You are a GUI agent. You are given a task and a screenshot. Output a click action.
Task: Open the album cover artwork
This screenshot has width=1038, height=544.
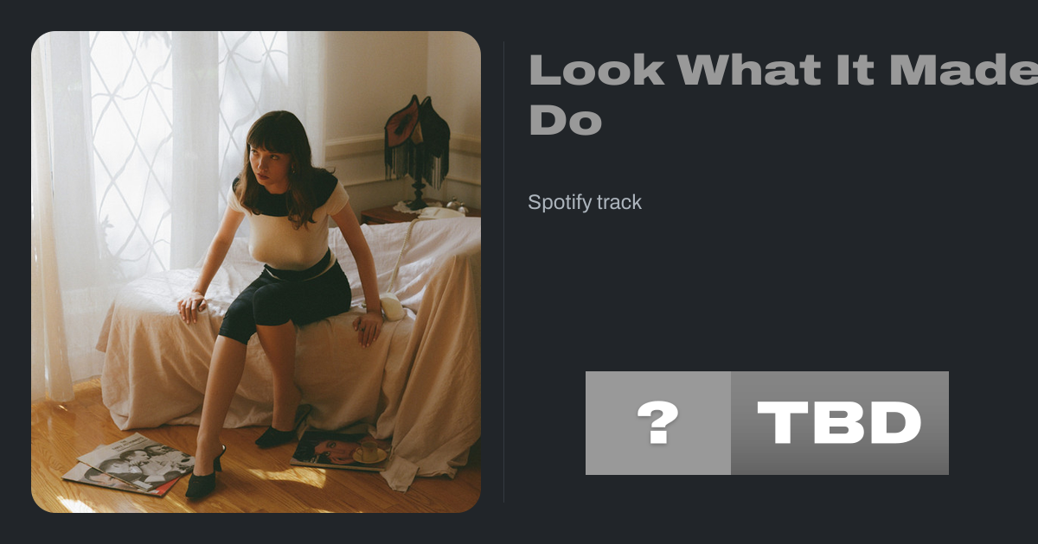[256, 272]
